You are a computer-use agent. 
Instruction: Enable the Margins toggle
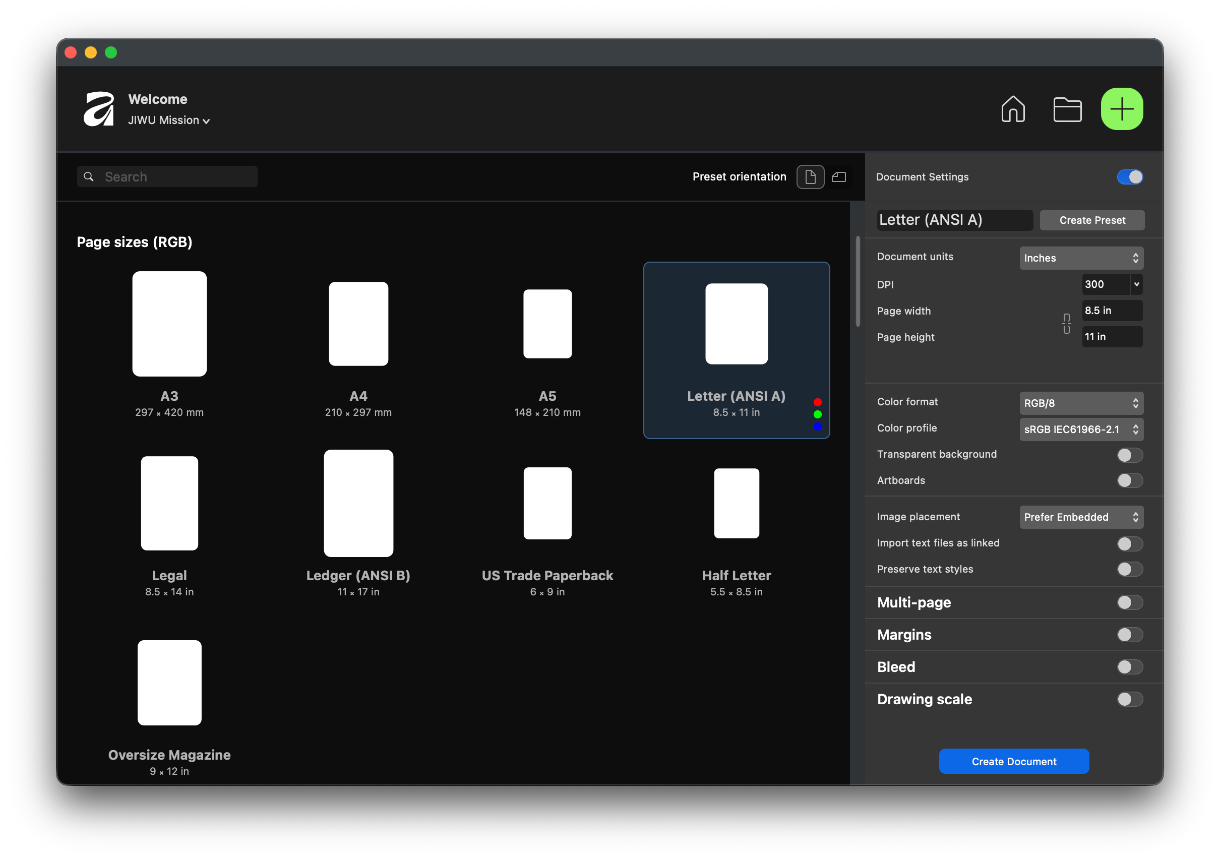tap(1129, 635)
